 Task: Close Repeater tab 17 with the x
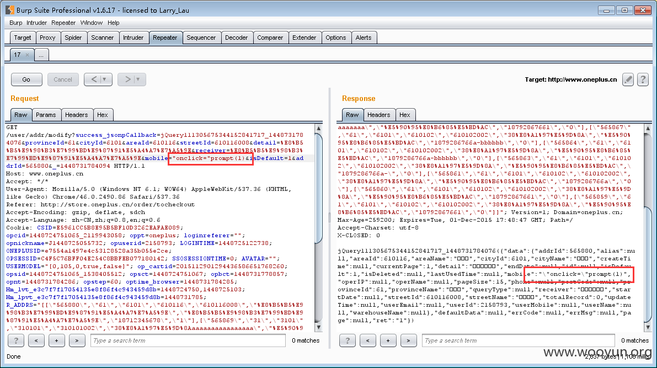pyautogui.click(x=27, y=55)
